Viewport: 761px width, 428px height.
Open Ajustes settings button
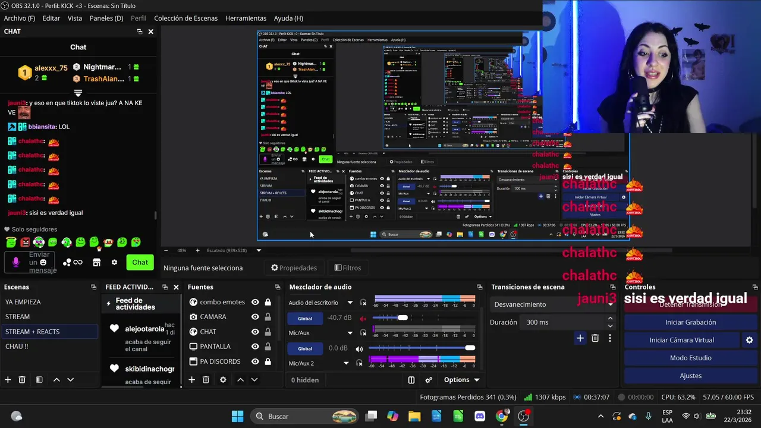point(690,376)
